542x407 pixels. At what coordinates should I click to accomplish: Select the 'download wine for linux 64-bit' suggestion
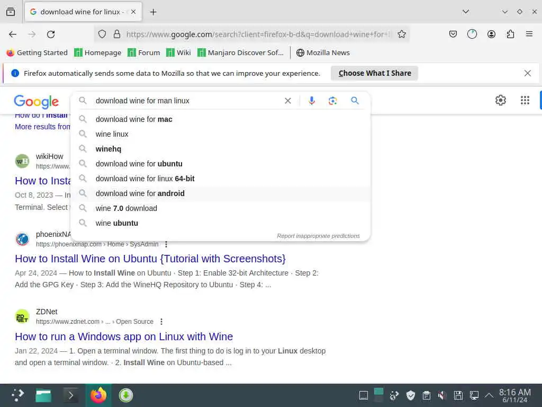coord(221,179)
